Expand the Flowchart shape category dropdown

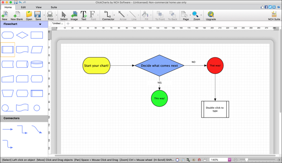point(40,24)
